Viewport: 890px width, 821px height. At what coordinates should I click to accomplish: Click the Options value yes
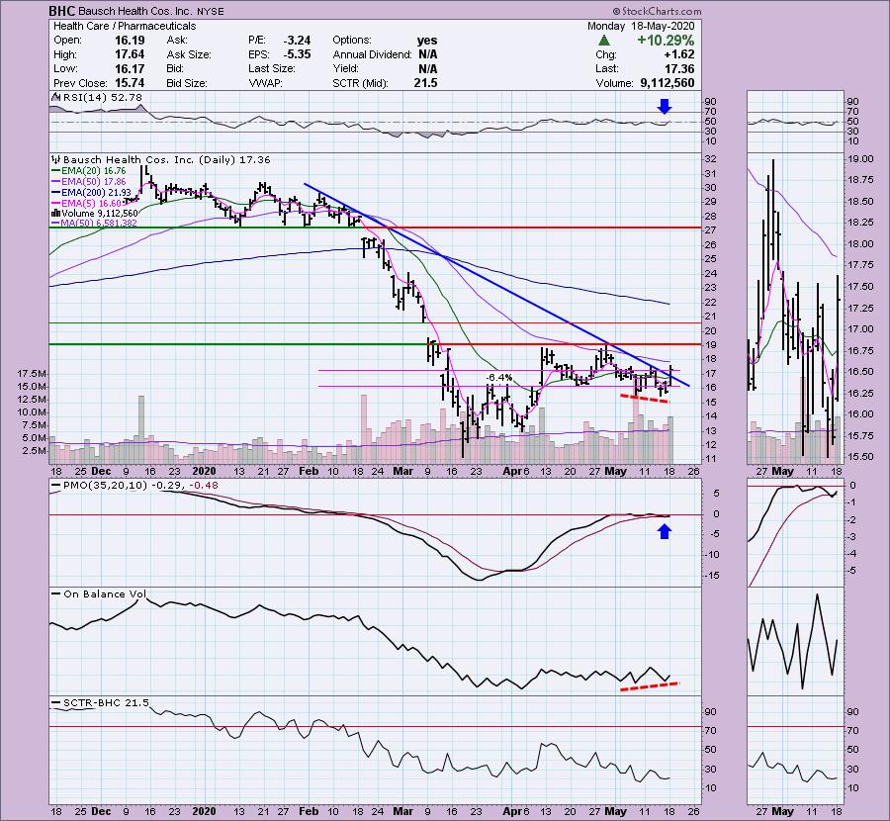[x=427, y=41]
